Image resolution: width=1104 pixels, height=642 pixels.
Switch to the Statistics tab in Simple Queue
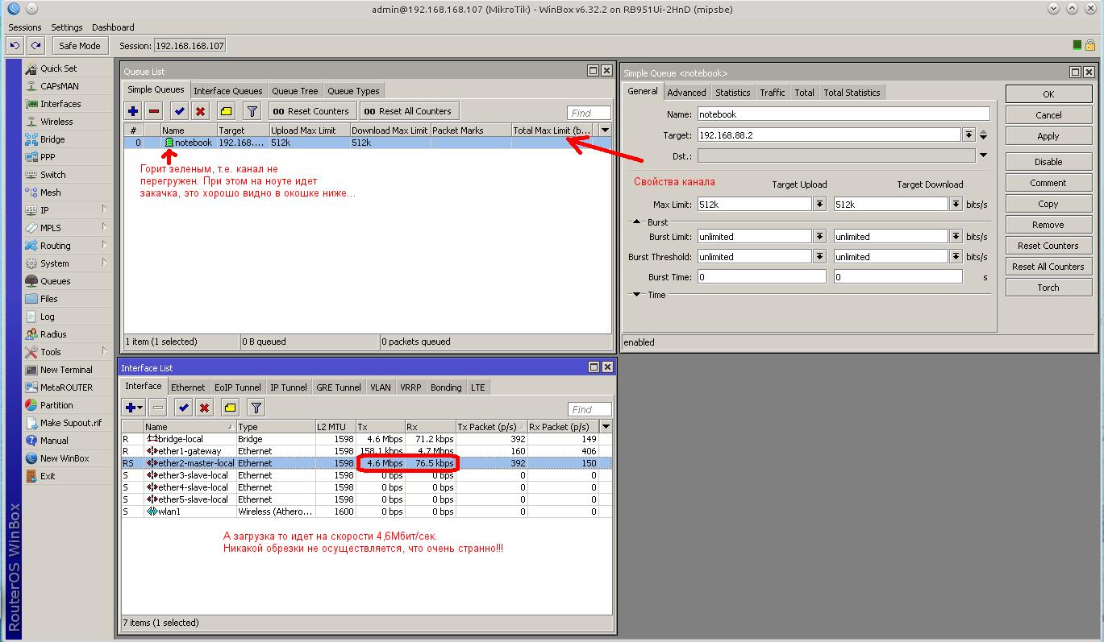[x=732, y=93]
